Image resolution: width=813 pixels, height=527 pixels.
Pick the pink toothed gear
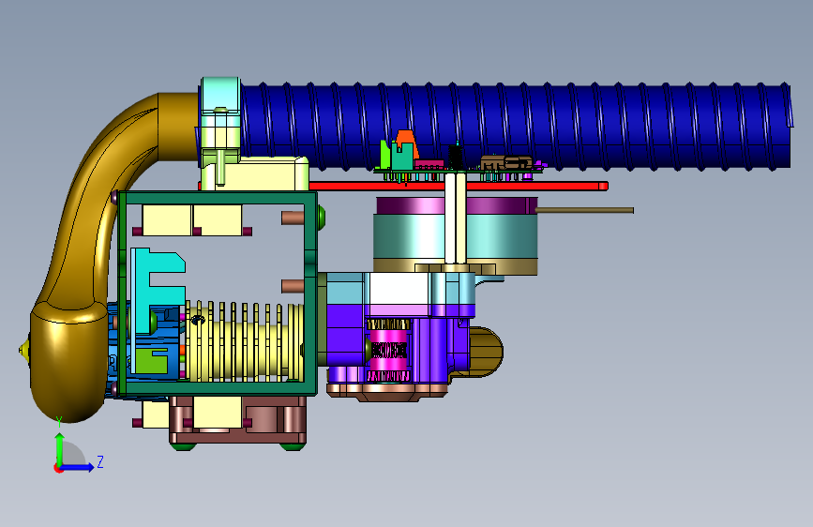(x=388, y=351)
